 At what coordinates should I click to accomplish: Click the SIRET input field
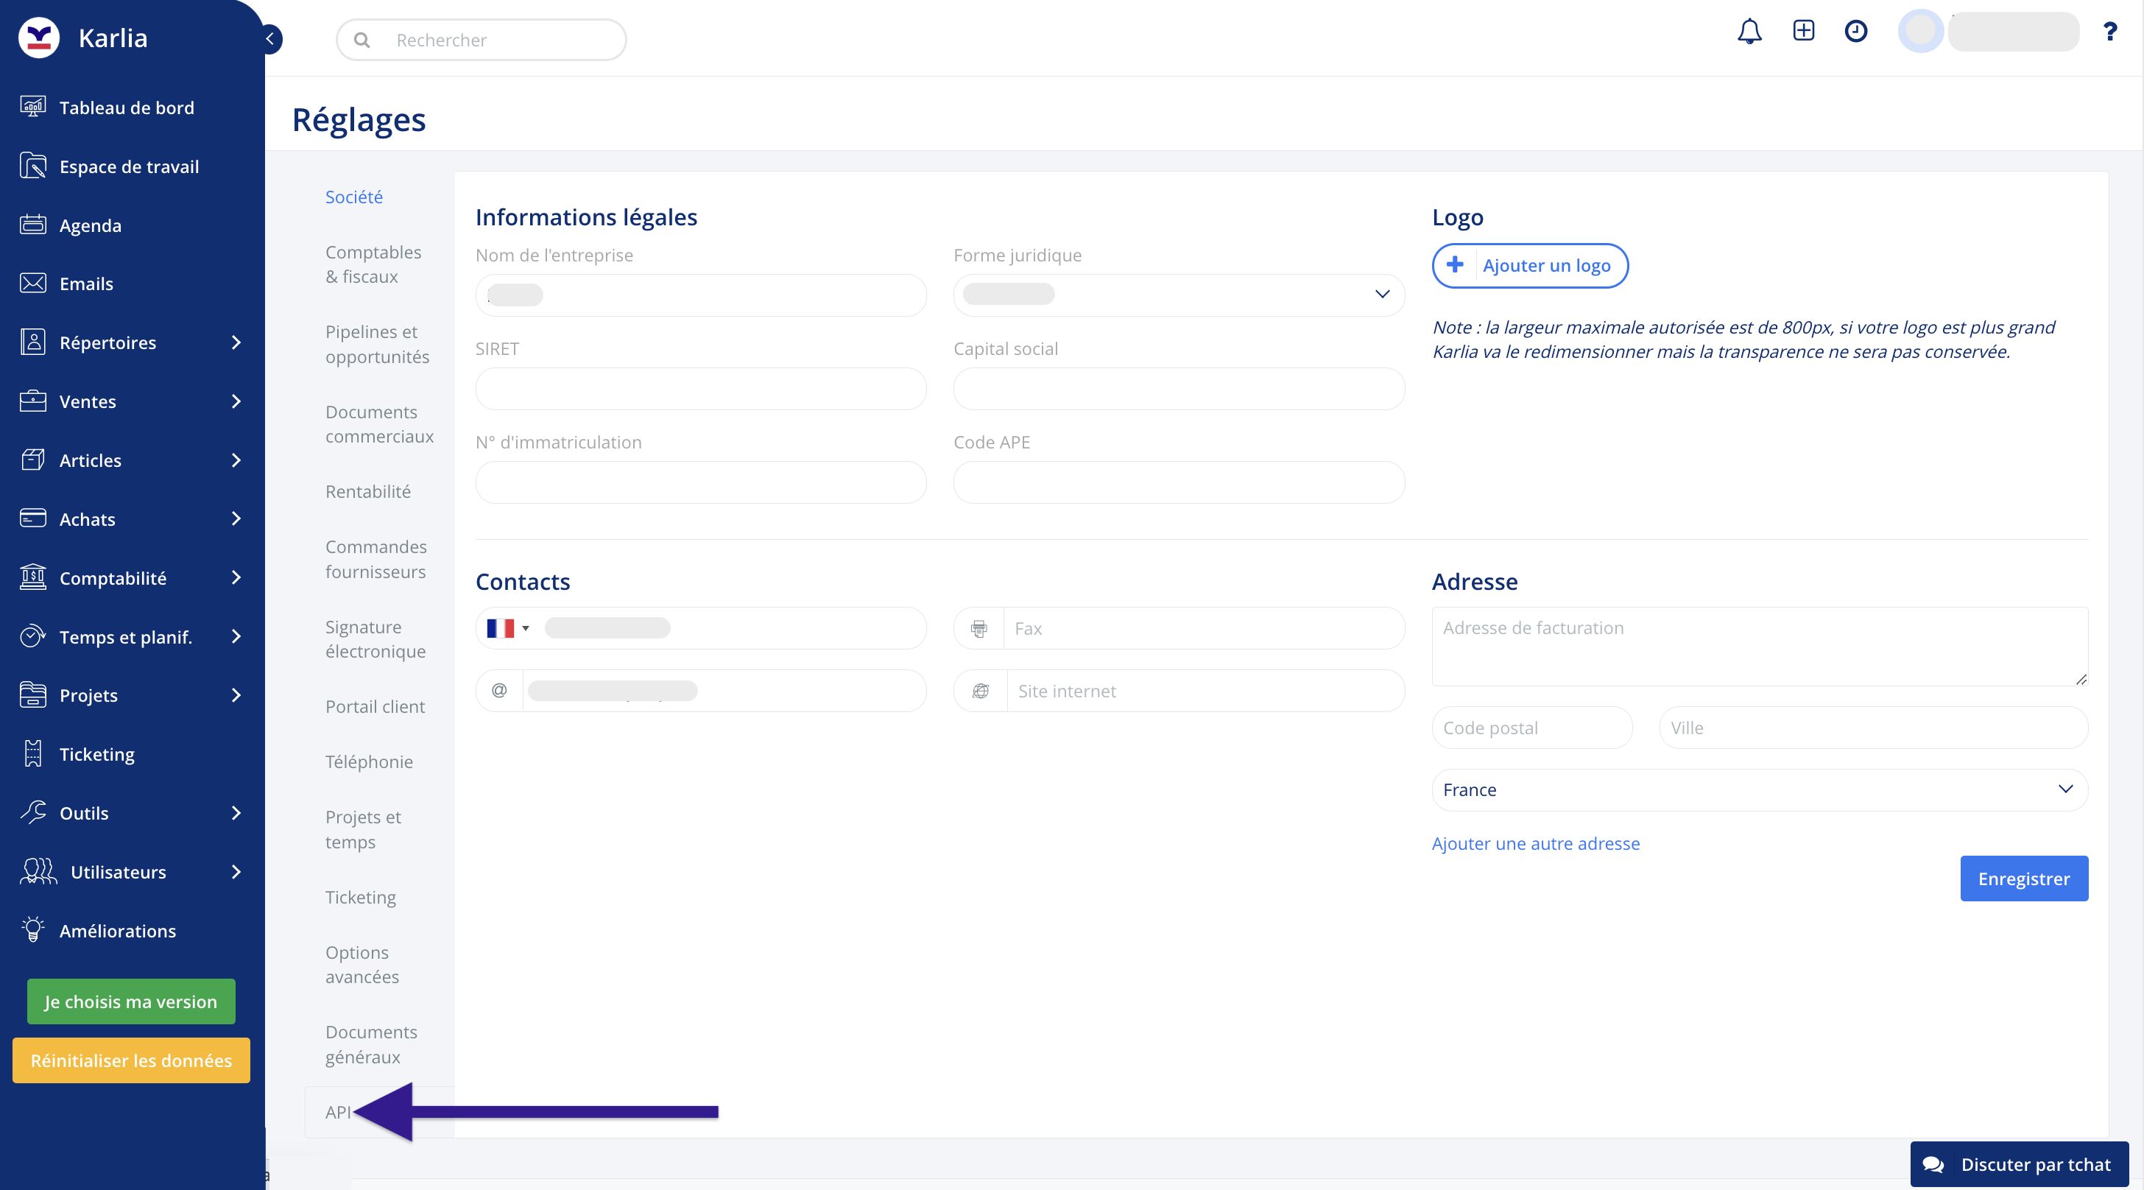tap(700, 389)
